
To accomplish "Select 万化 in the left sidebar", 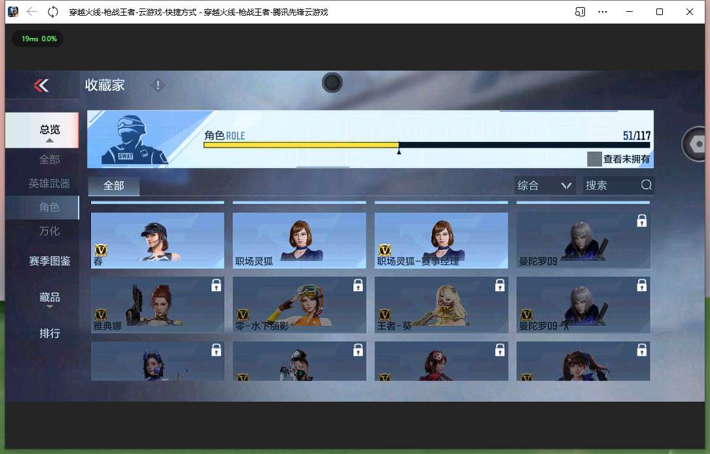I will click(x=49, y=231).
